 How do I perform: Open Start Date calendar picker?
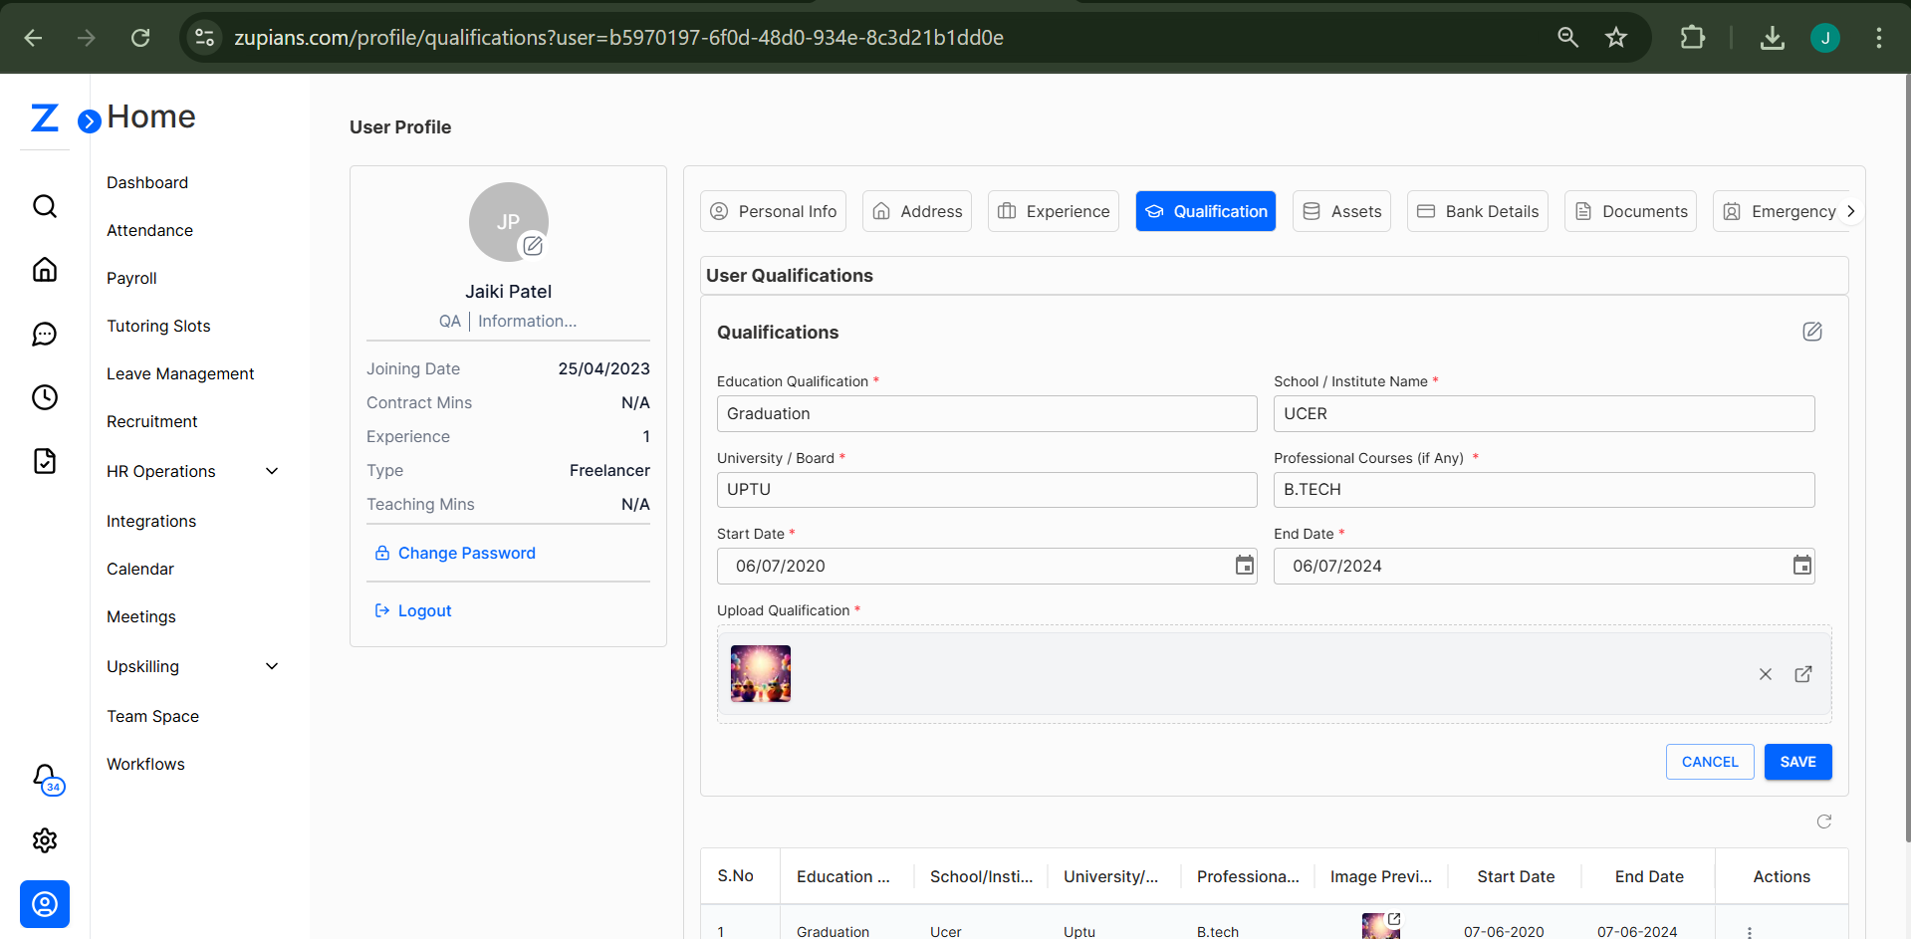pyautogui.click(x=1244, y=566)
